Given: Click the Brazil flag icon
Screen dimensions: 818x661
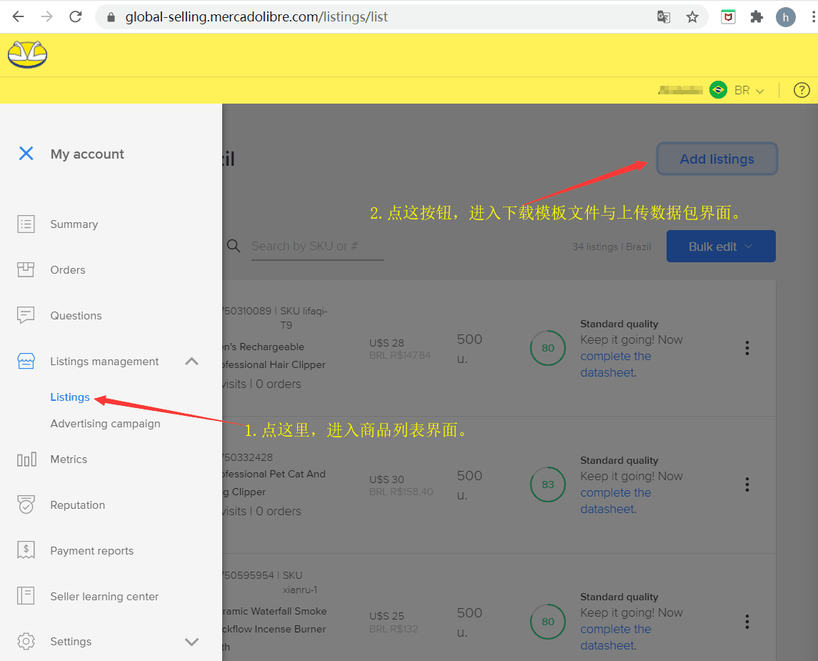Looking at the screenshot, I should (x=719, y=90).
